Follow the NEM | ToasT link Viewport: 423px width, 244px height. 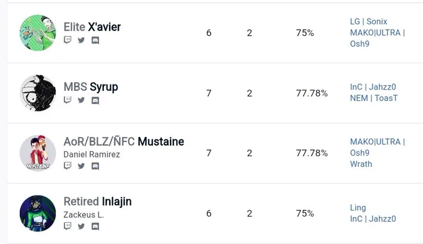click(374, 98)
